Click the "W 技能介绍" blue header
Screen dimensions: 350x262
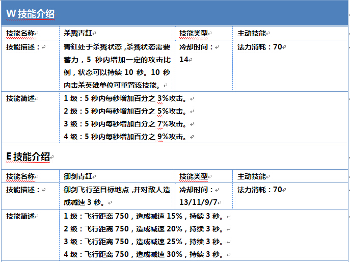(31, 14)
